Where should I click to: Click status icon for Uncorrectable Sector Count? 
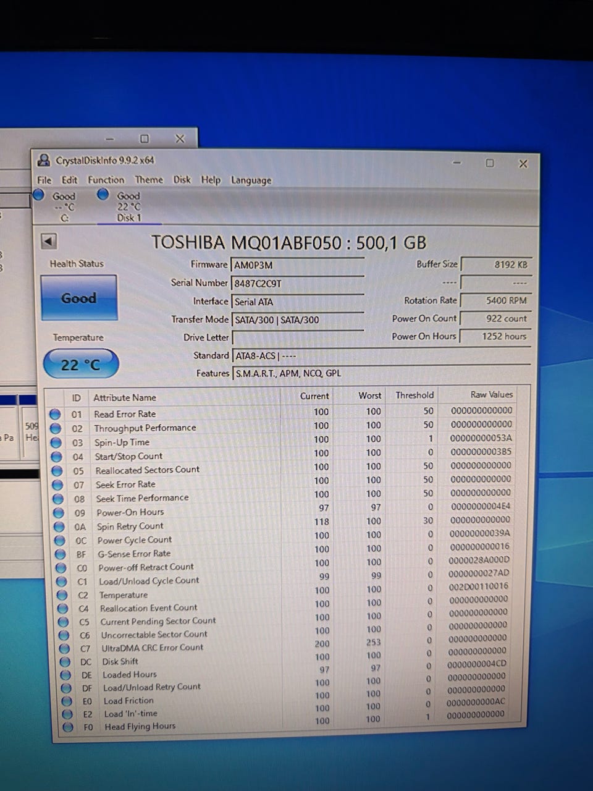(x=64, y=635)
